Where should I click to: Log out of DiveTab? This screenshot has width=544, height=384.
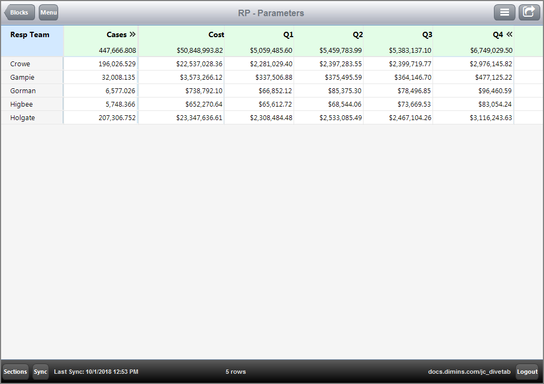click(x=527, y=372)
